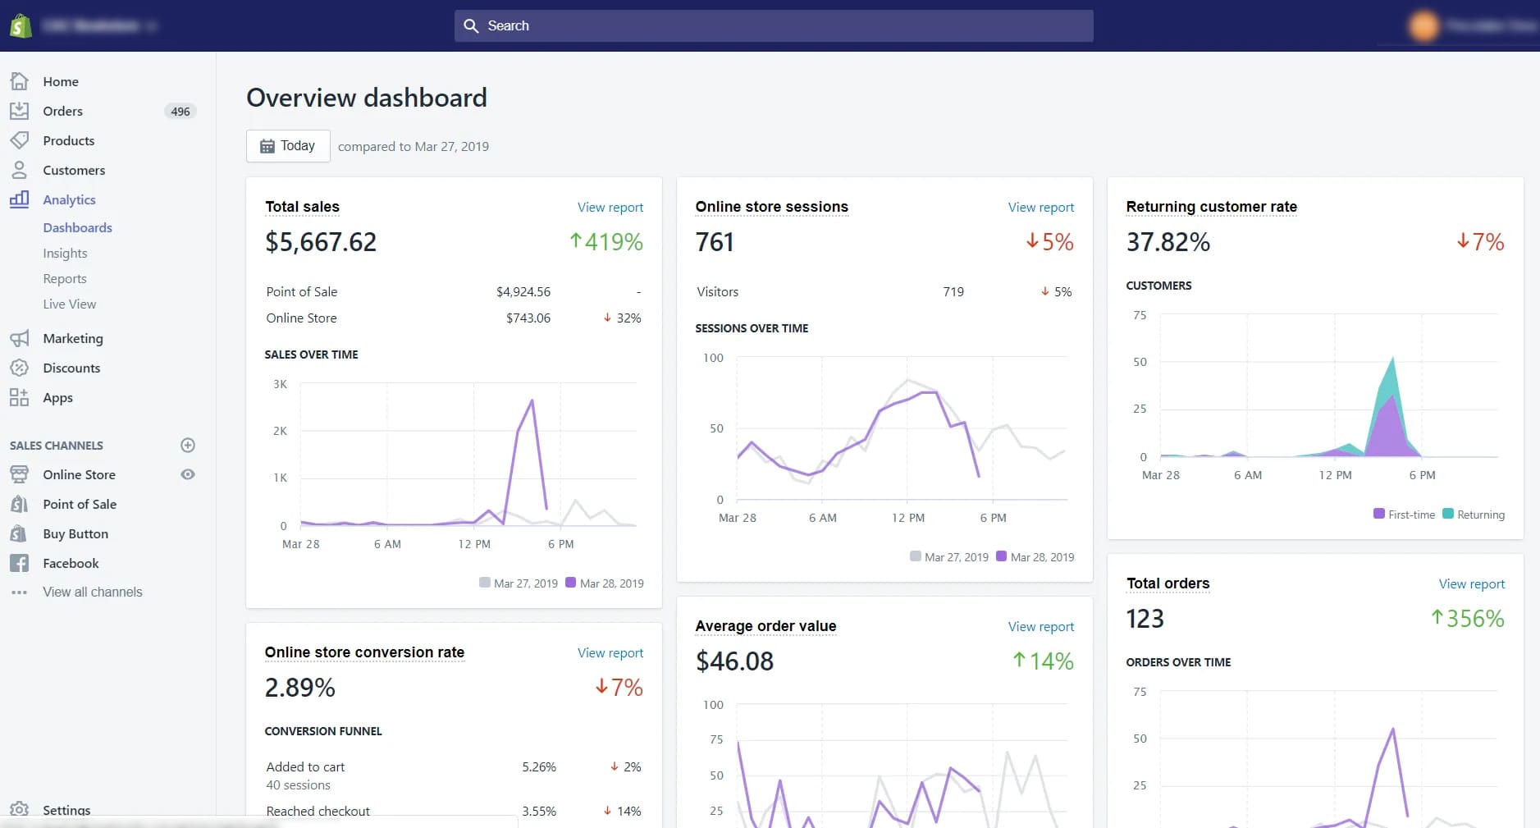The width and height of the screenshot is (1540, 828).
Task: View report for Average order value
Action: click(x=1041, y=626)
